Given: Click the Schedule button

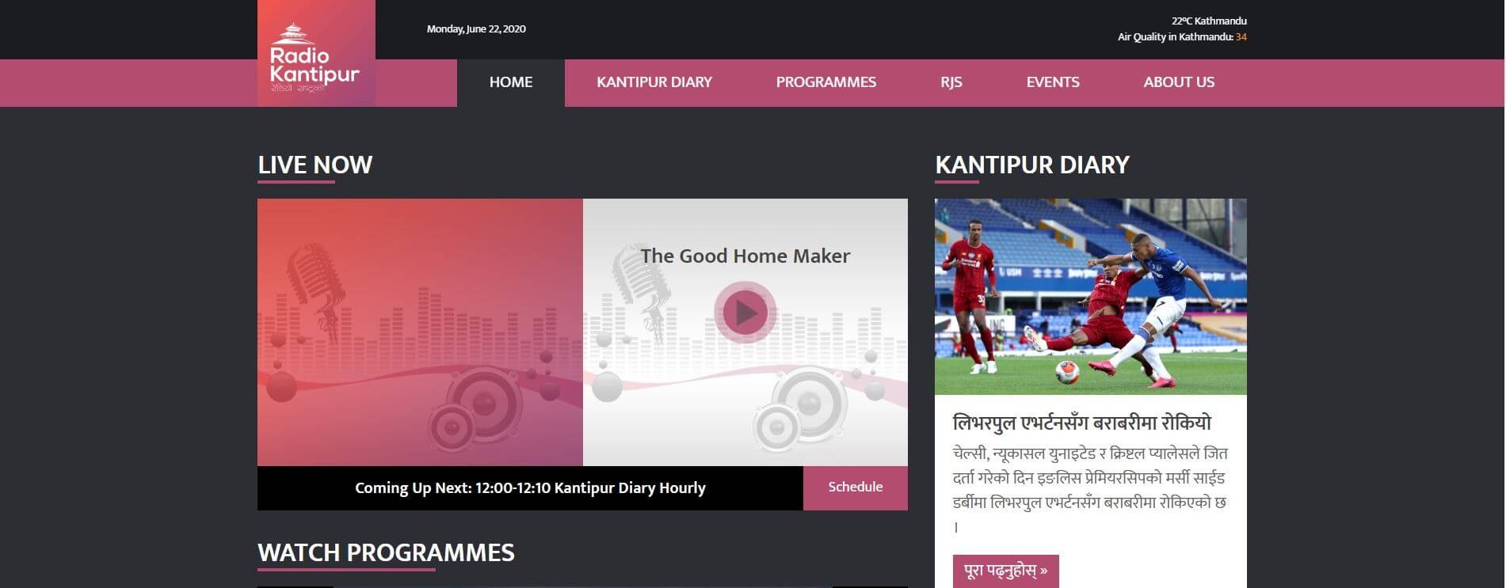Looking at the screenshot, I should (856, 487).
